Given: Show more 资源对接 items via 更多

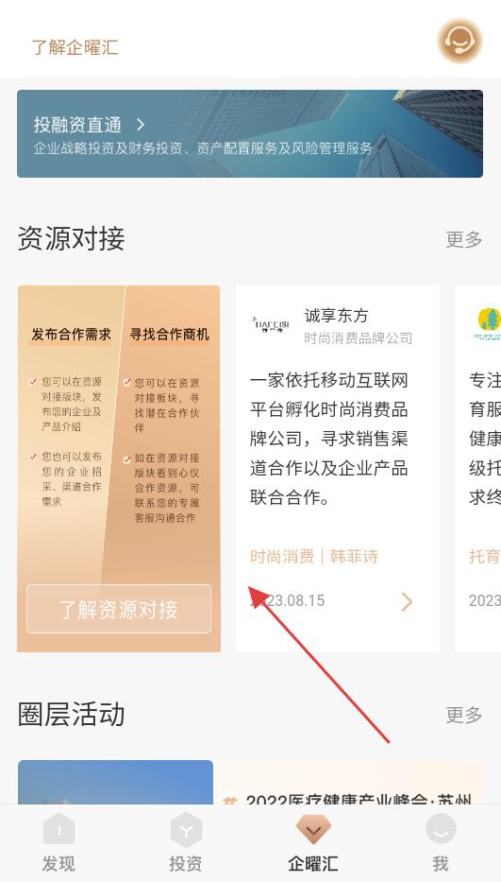Looking at the screenshot, I should 464,239.
